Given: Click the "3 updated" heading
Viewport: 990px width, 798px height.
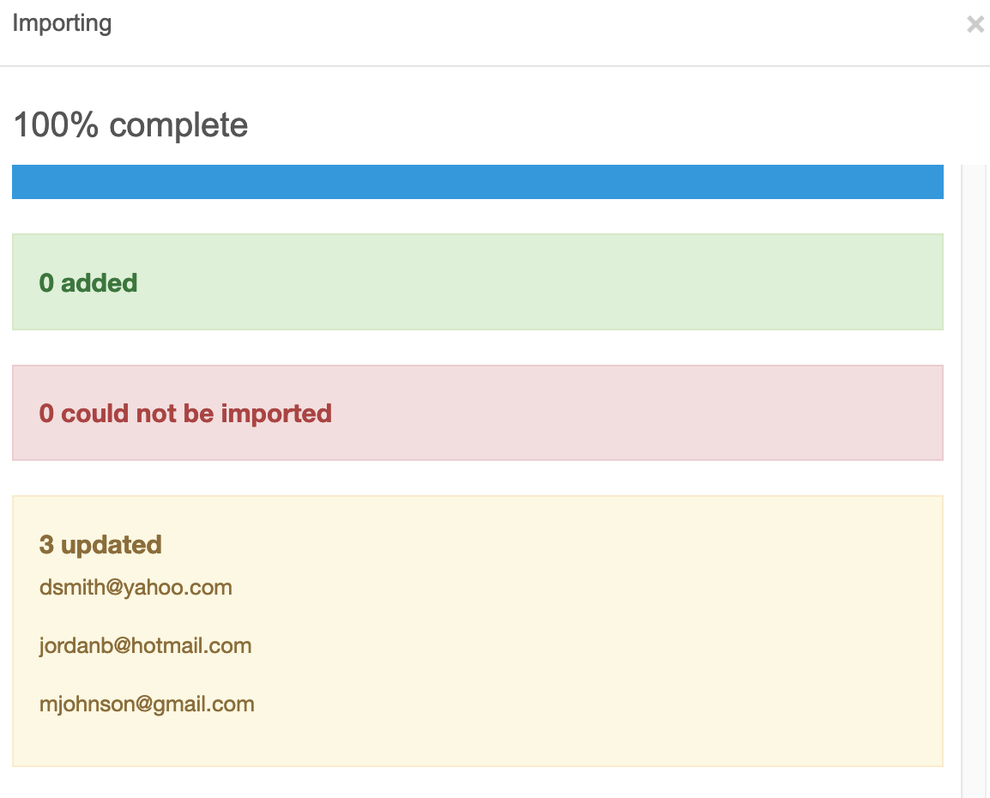Looking at the screenshot, I should pos(100,545).
